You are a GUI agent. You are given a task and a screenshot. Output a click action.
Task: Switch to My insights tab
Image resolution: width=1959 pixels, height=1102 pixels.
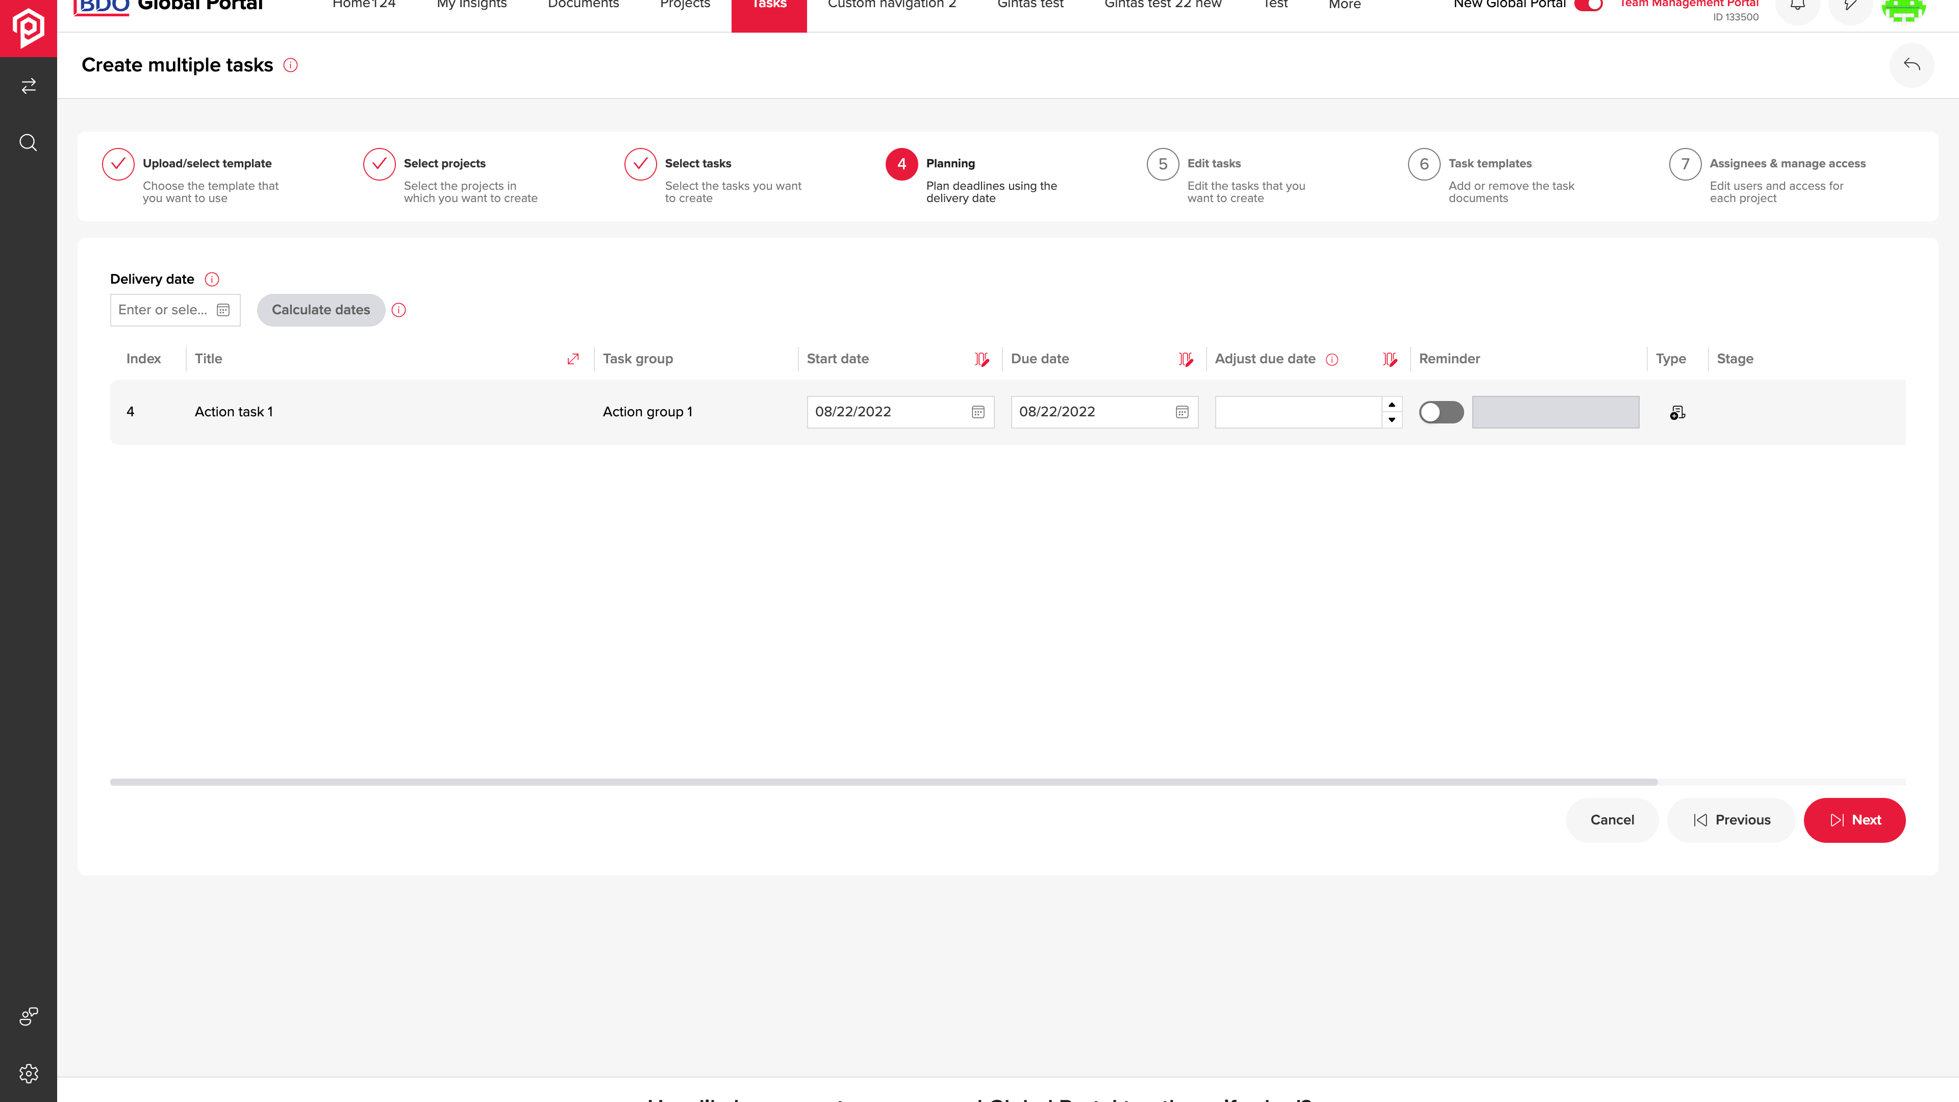pos(471,5)
